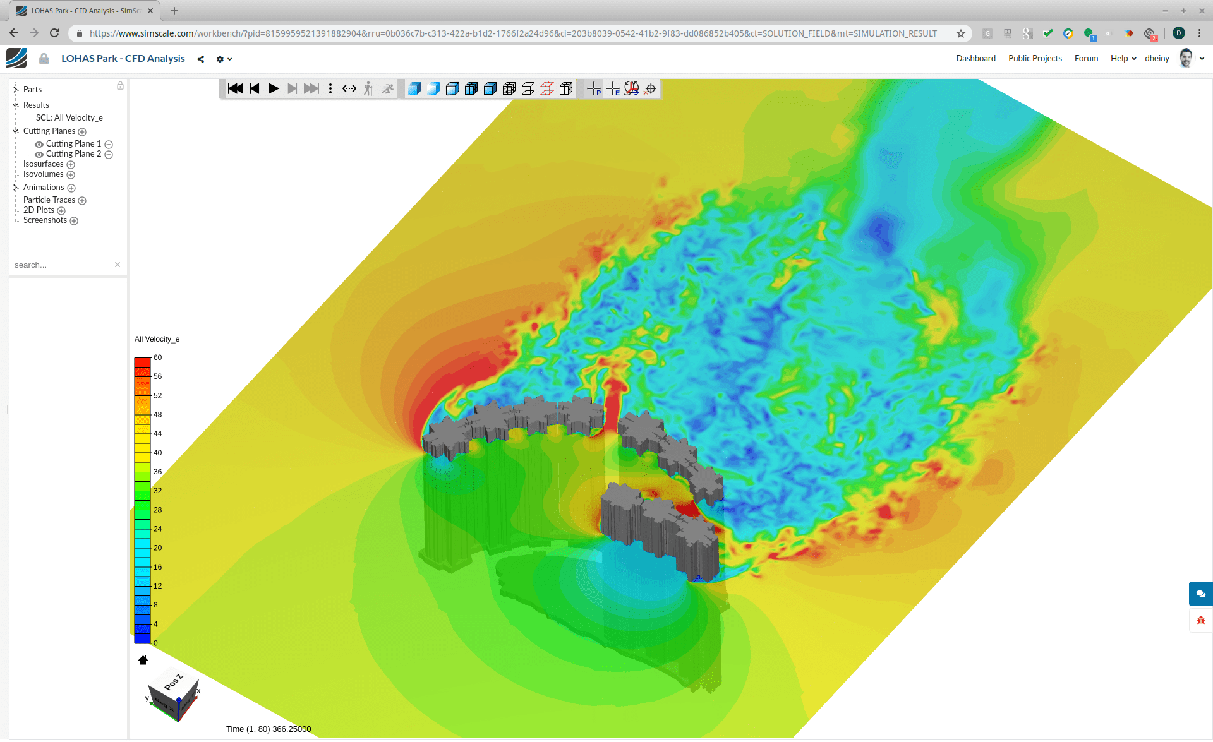Viewport: 1213px width, 742px height.
Task: Reload the browser page
Action: tap(54, 33)
